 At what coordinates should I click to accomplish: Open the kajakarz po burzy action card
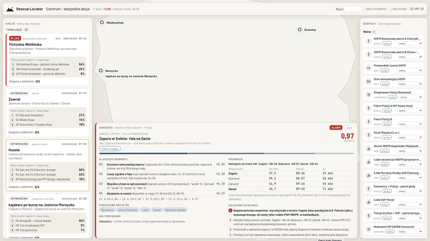pyautogui.click(x=47, y=216)
